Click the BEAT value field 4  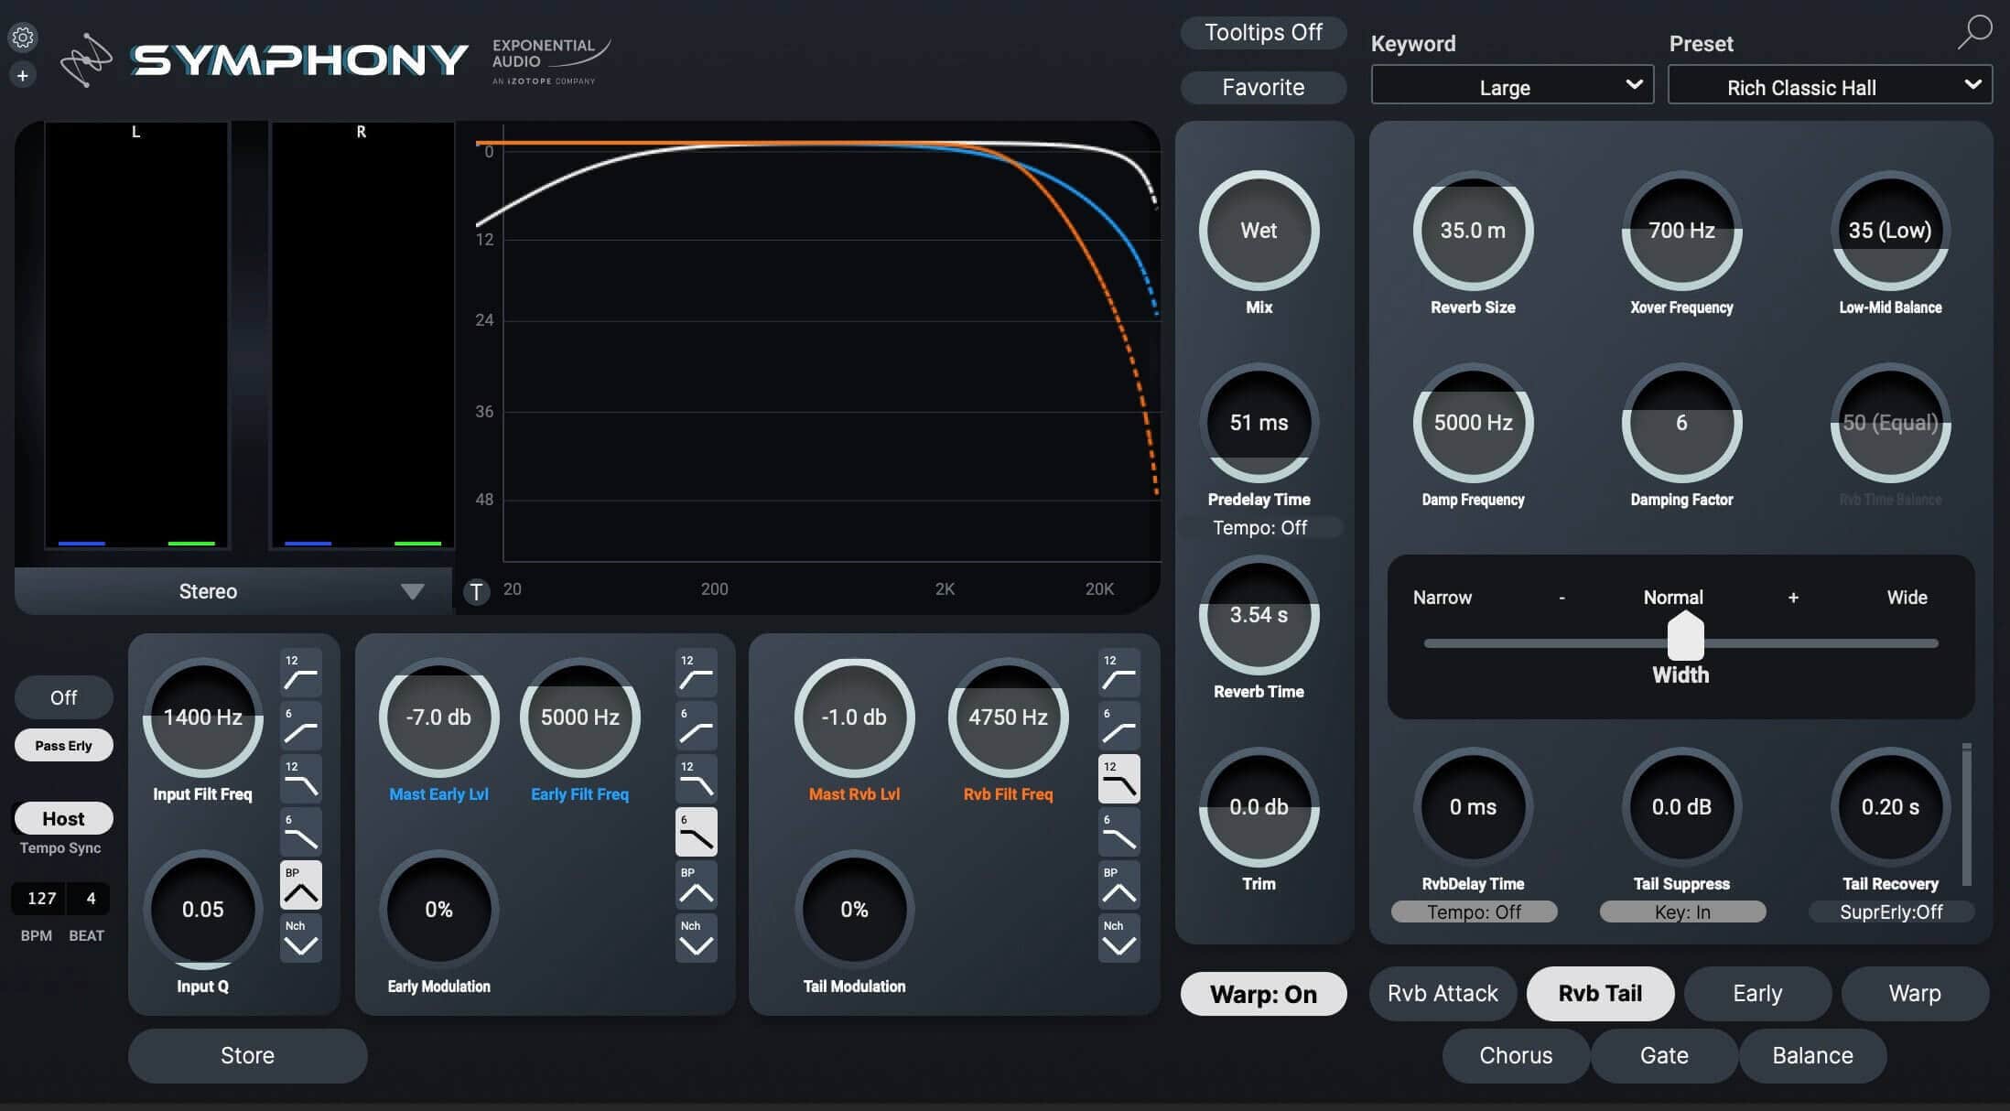[x=91, y=899]
